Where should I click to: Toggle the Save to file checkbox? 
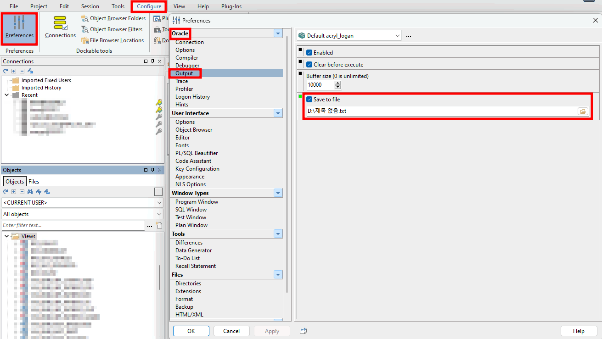coord(309,100)
